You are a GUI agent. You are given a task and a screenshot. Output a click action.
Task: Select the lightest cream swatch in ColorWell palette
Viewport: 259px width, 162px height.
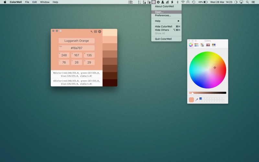point(110,33)
